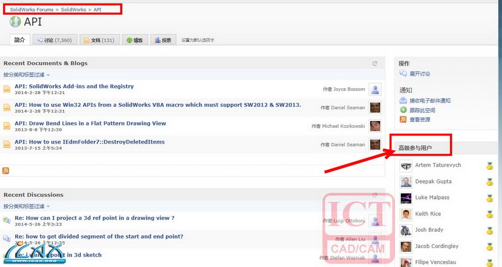Open Jacob Cordingley profile

(x=437, y=246)
